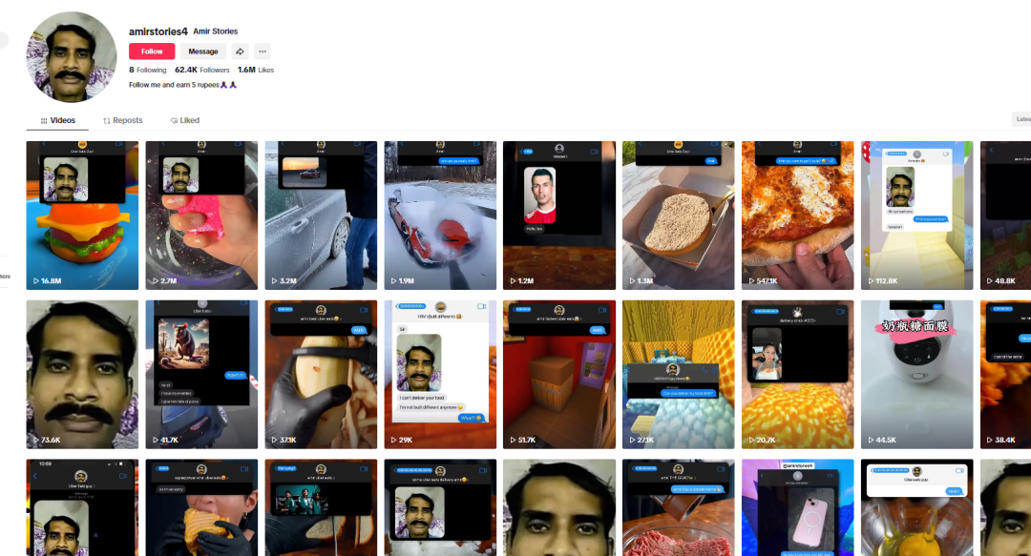Click the play icon beside 3.2M
Screen dimensions: 1031x556
(x=275, y=280)
